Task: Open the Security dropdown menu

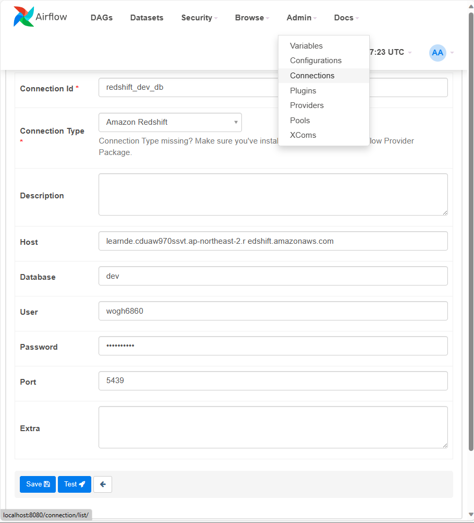Action: click(199, 18)
